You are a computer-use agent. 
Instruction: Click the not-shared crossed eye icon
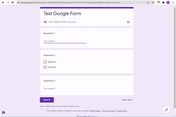[x=45, y=22]
